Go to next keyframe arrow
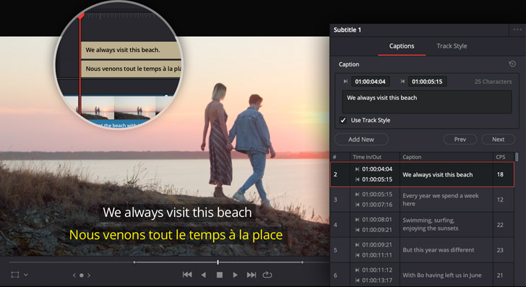The width and height of the screenshot is (526, 287). click(x=89, y=275)
